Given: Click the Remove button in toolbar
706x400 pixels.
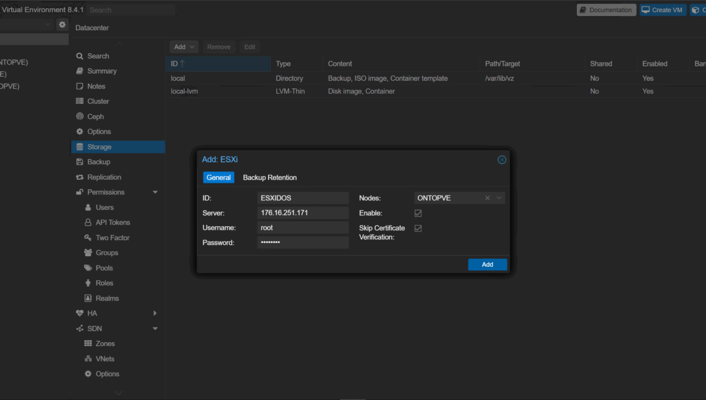Looking at the screenshot, I should coord(219,47).
